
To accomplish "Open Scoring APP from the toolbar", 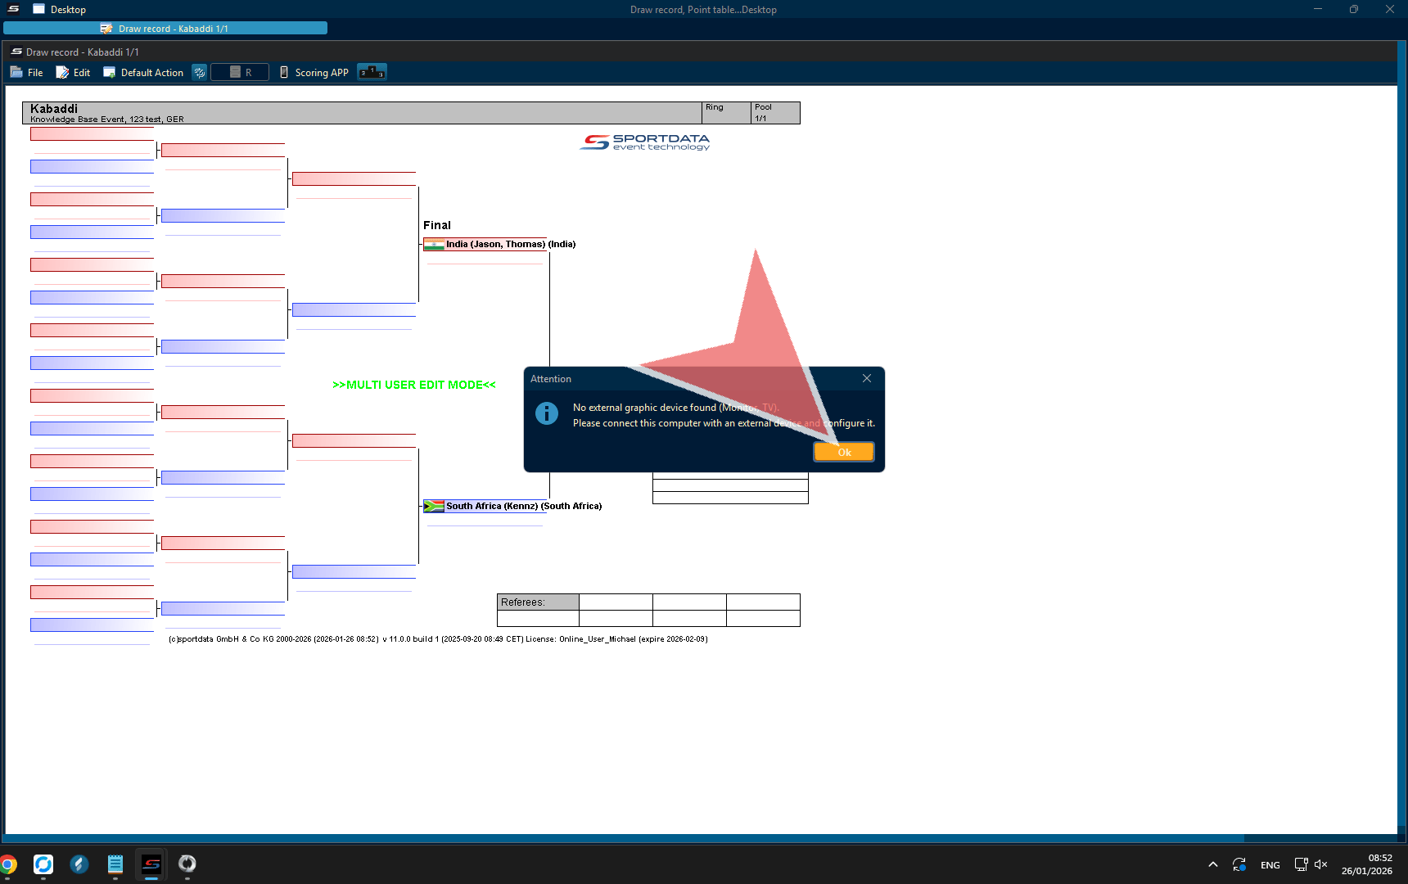I will point(314,73).
